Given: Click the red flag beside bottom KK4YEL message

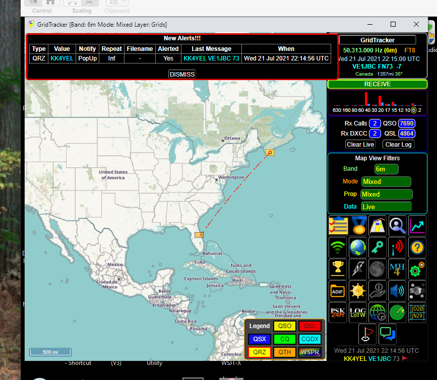Looking at the screenshot, I should click(405, 358).
